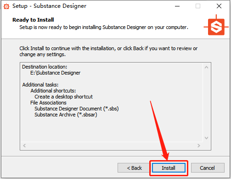Click the "Create a desktop shortcut" line
This screenshot has height=179, width=231.
pyautogui.click(x=63, y=97)
